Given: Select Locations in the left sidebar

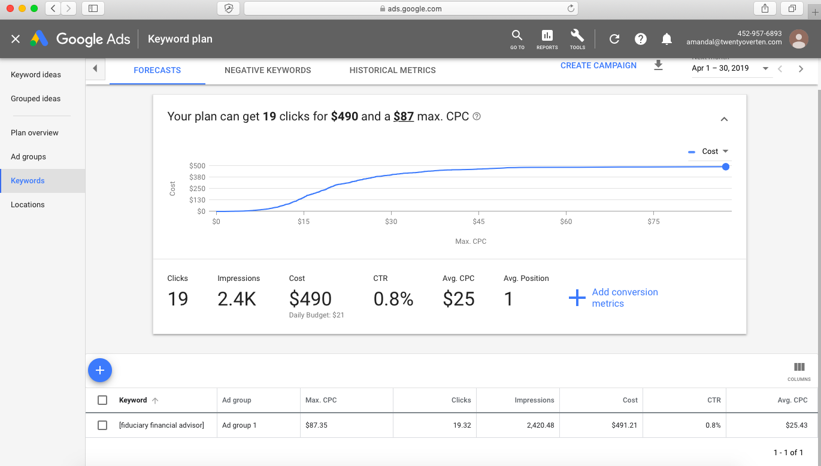Looking at the screenshot, I should (x=28, y=204).
